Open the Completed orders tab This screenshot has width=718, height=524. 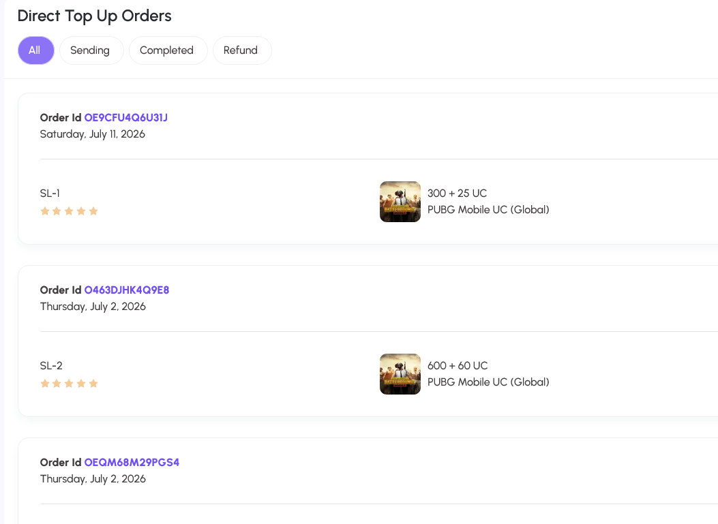(x=168, y=50)
